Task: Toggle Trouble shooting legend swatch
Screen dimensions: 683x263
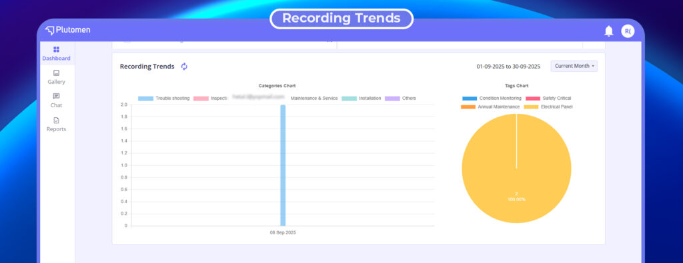Action: 145,99
